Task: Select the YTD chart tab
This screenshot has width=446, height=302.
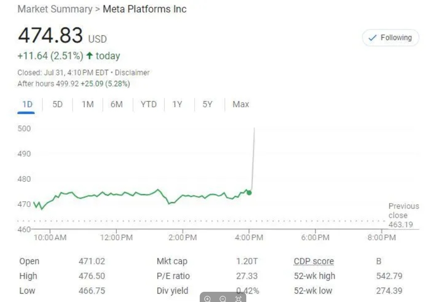Action: pyautogui.click(x=149, y=104)
